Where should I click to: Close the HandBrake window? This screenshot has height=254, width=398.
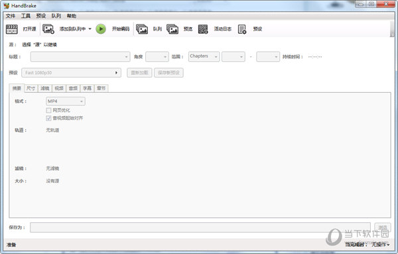(386, 4)
